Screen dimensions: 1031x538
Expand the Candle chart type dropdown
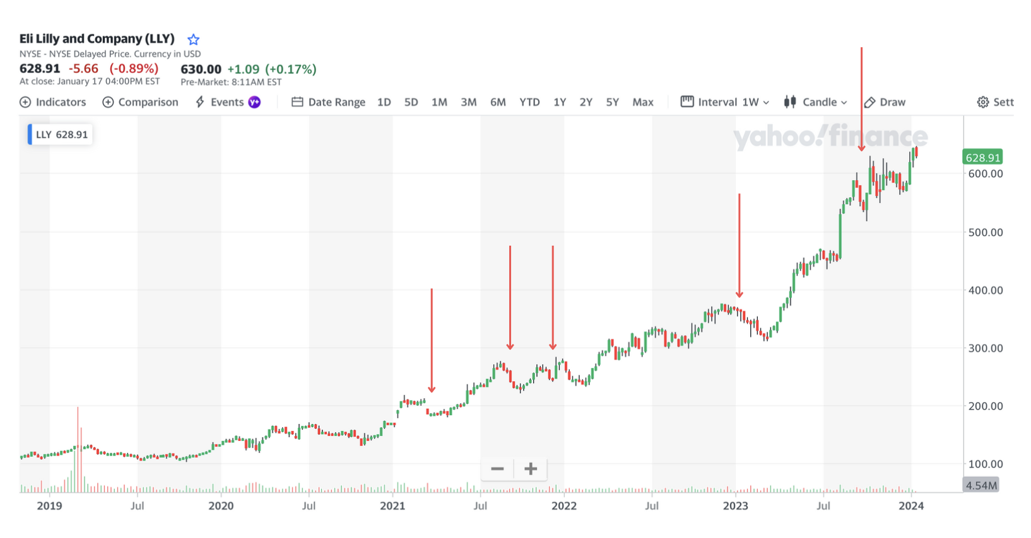[x=815, y=102]
